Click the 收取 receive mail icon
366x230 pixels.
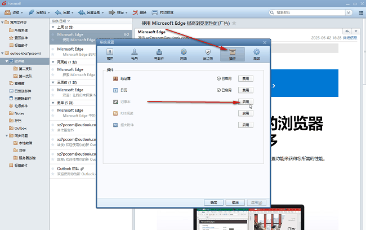[x=7, y=12]
